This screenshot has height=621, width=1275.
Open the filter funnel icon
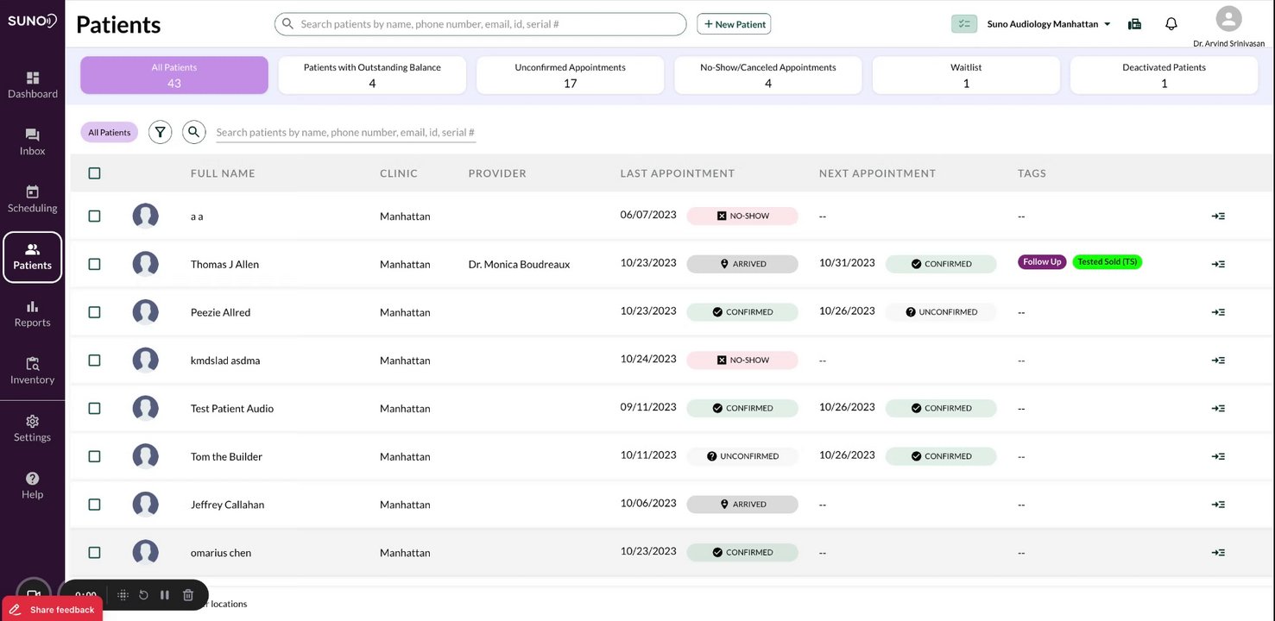(160, 132)
